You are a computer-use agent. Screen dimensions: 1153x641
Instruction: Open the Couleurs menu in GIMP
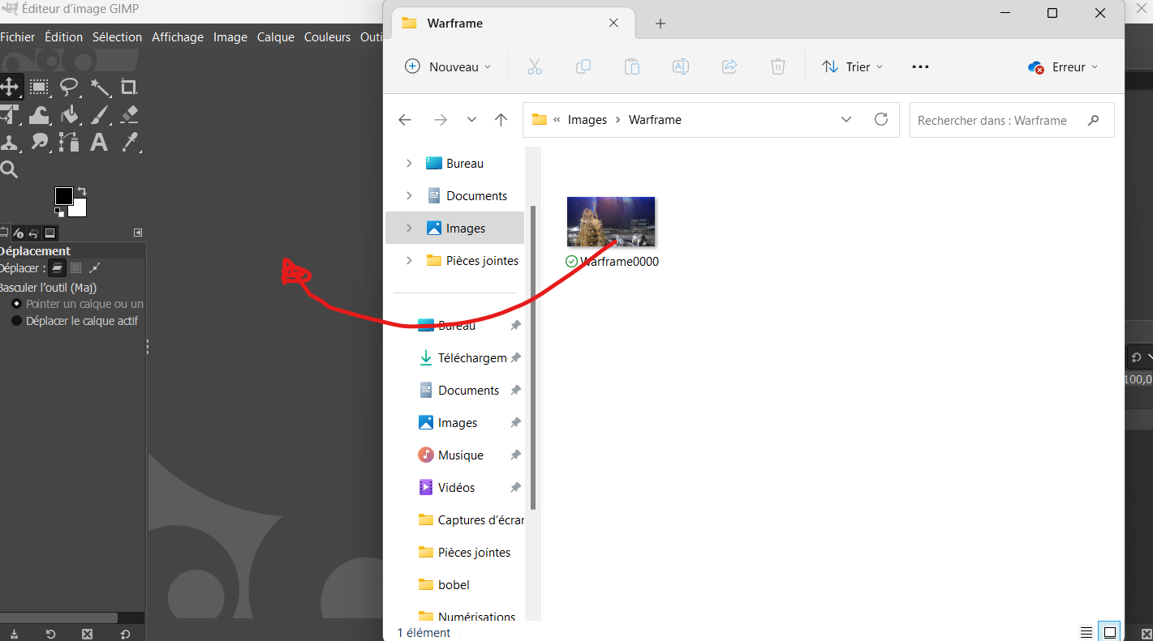(327, 36)
